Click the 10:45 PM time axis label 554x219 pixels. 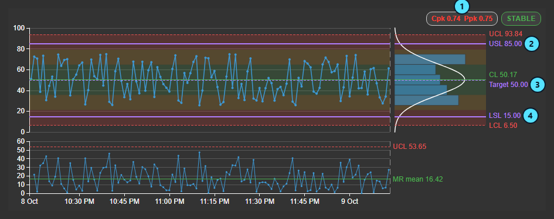tap(124, 201)
